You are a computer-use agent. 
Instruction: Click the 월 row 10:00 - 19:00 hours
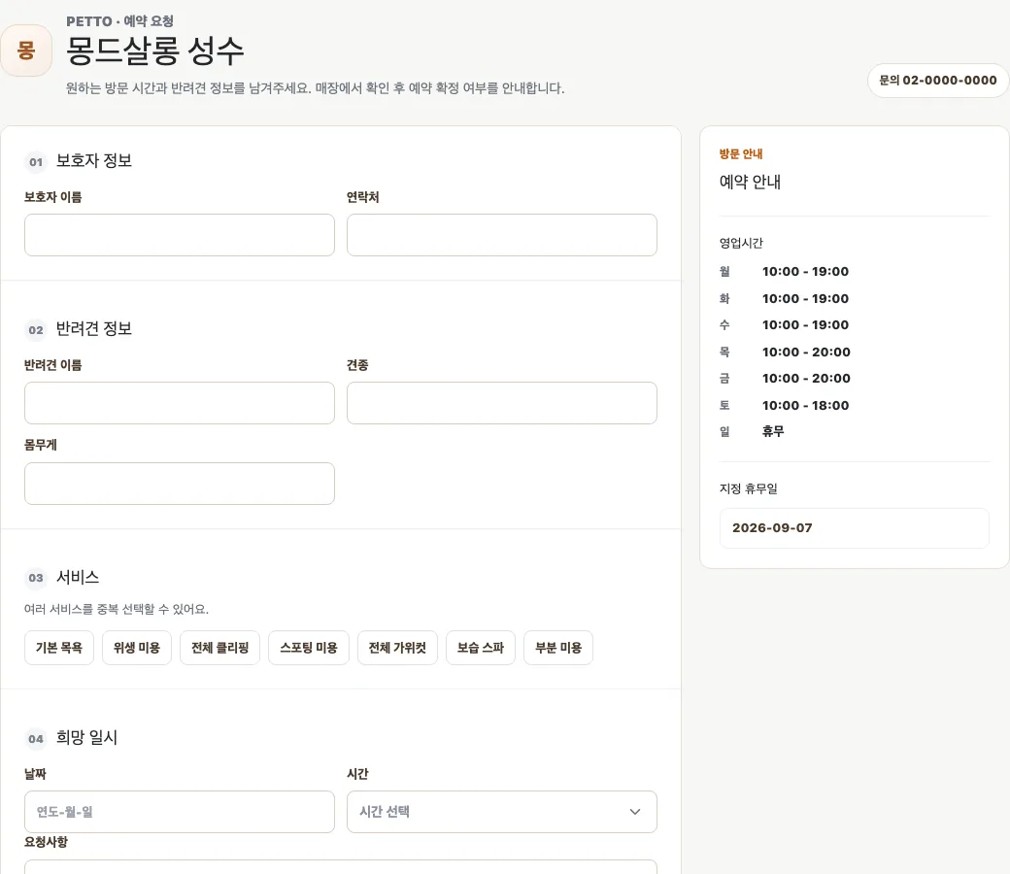pyautogui.click(x=805, y=272)
